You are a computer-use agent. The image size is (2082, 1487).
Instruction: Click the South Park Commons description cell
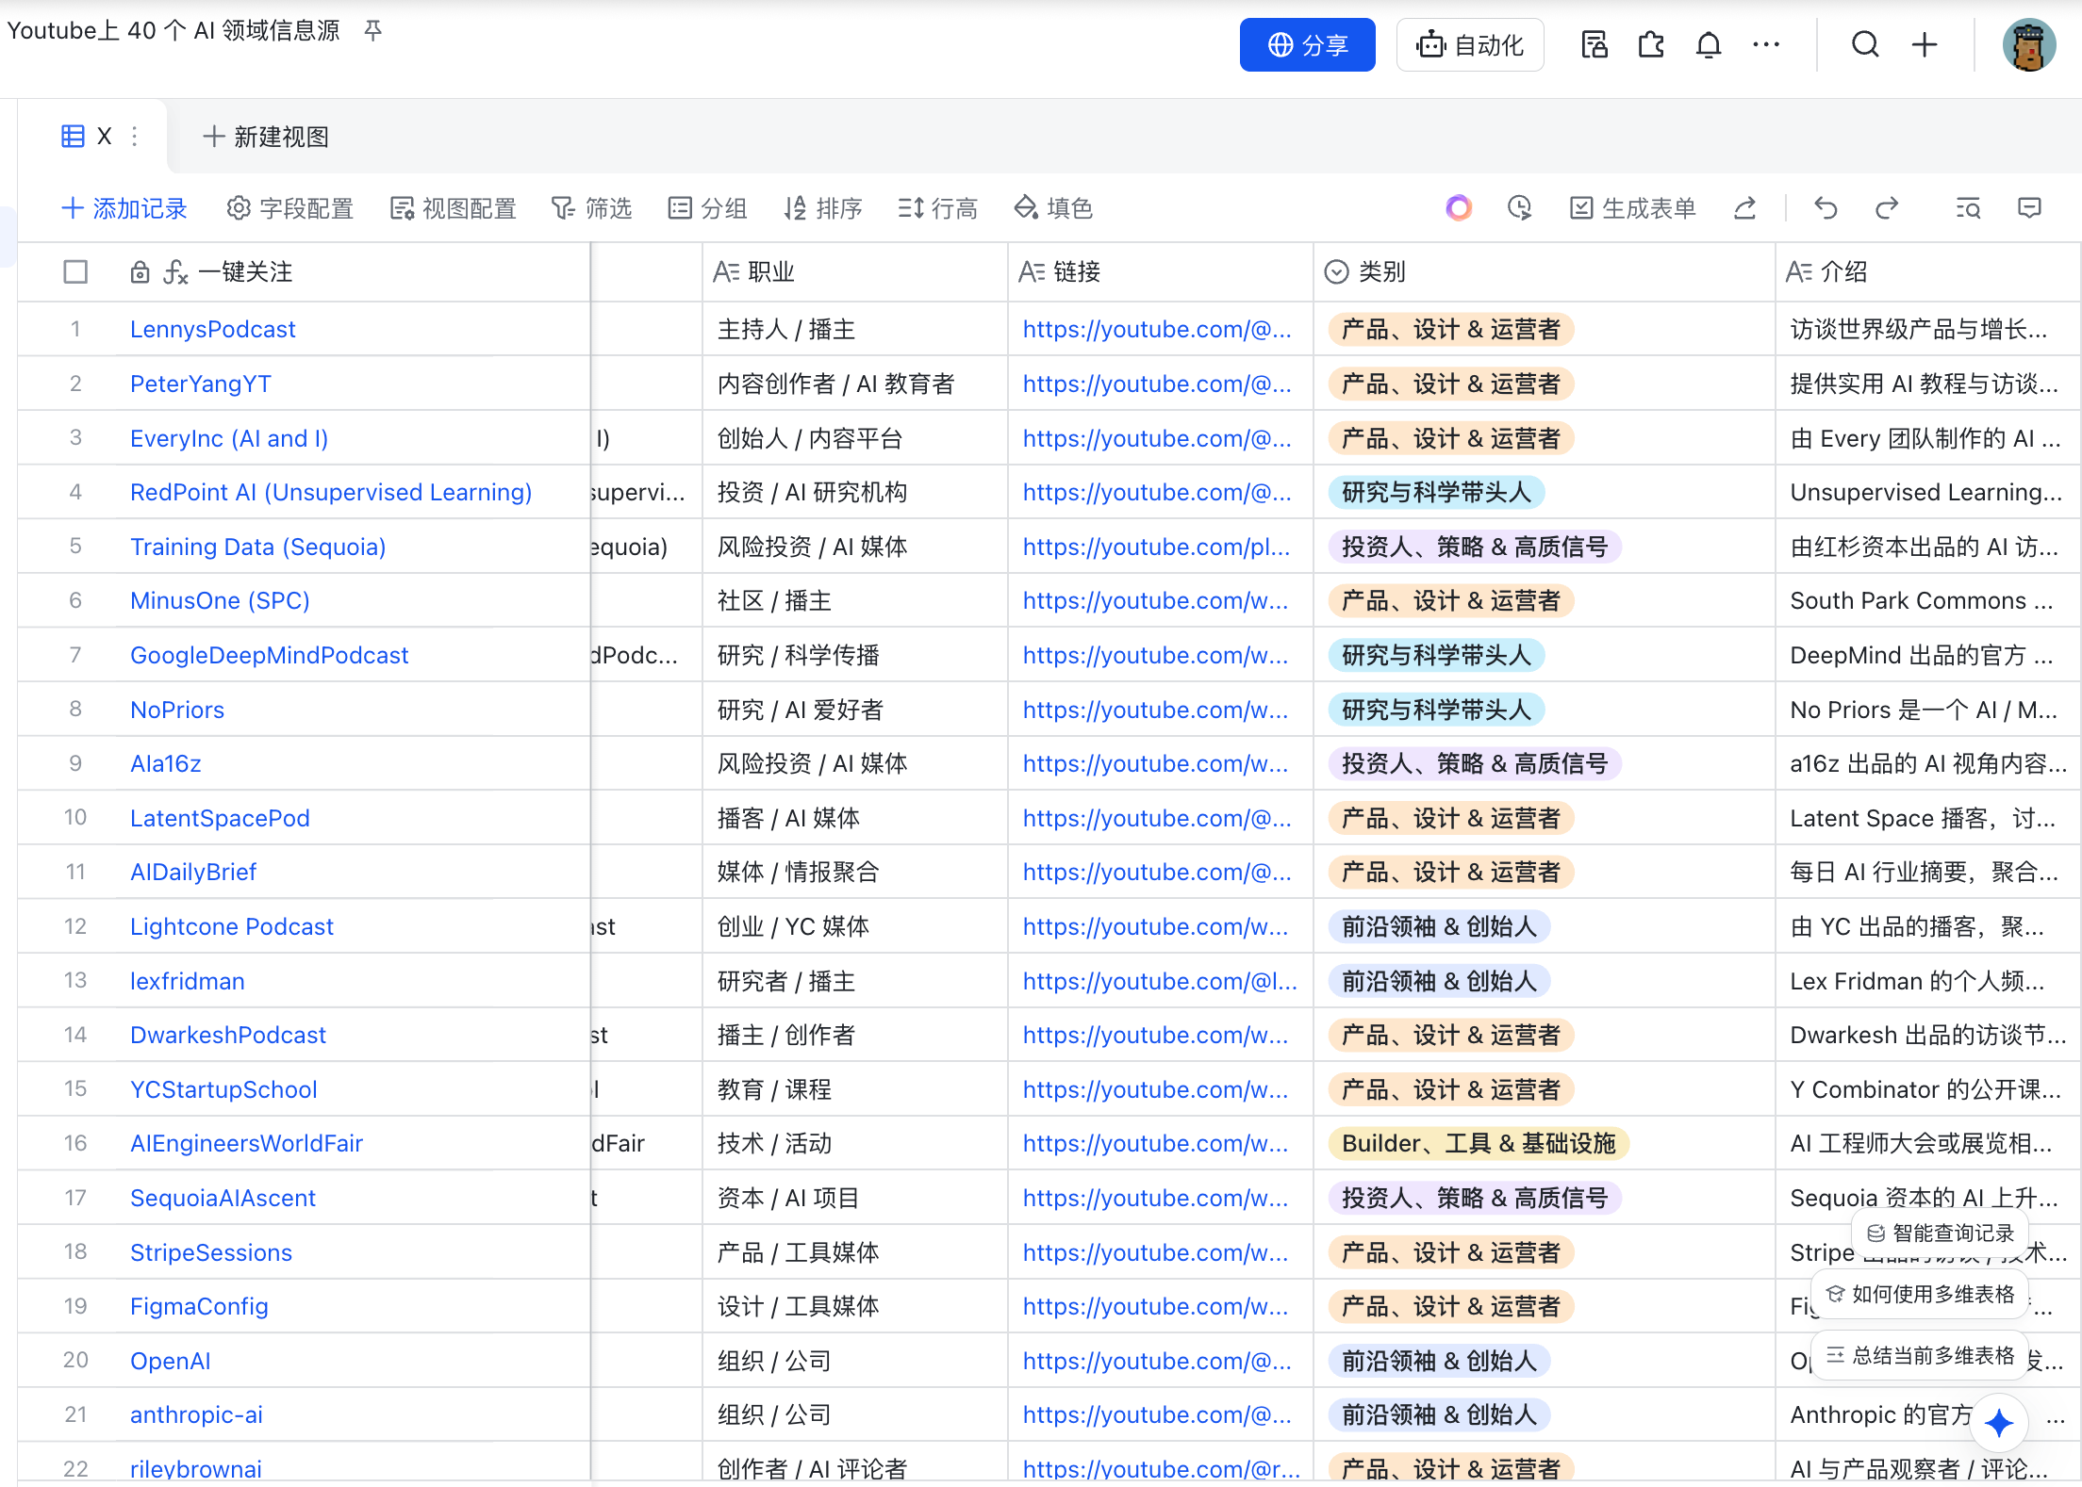point(1927,601)
